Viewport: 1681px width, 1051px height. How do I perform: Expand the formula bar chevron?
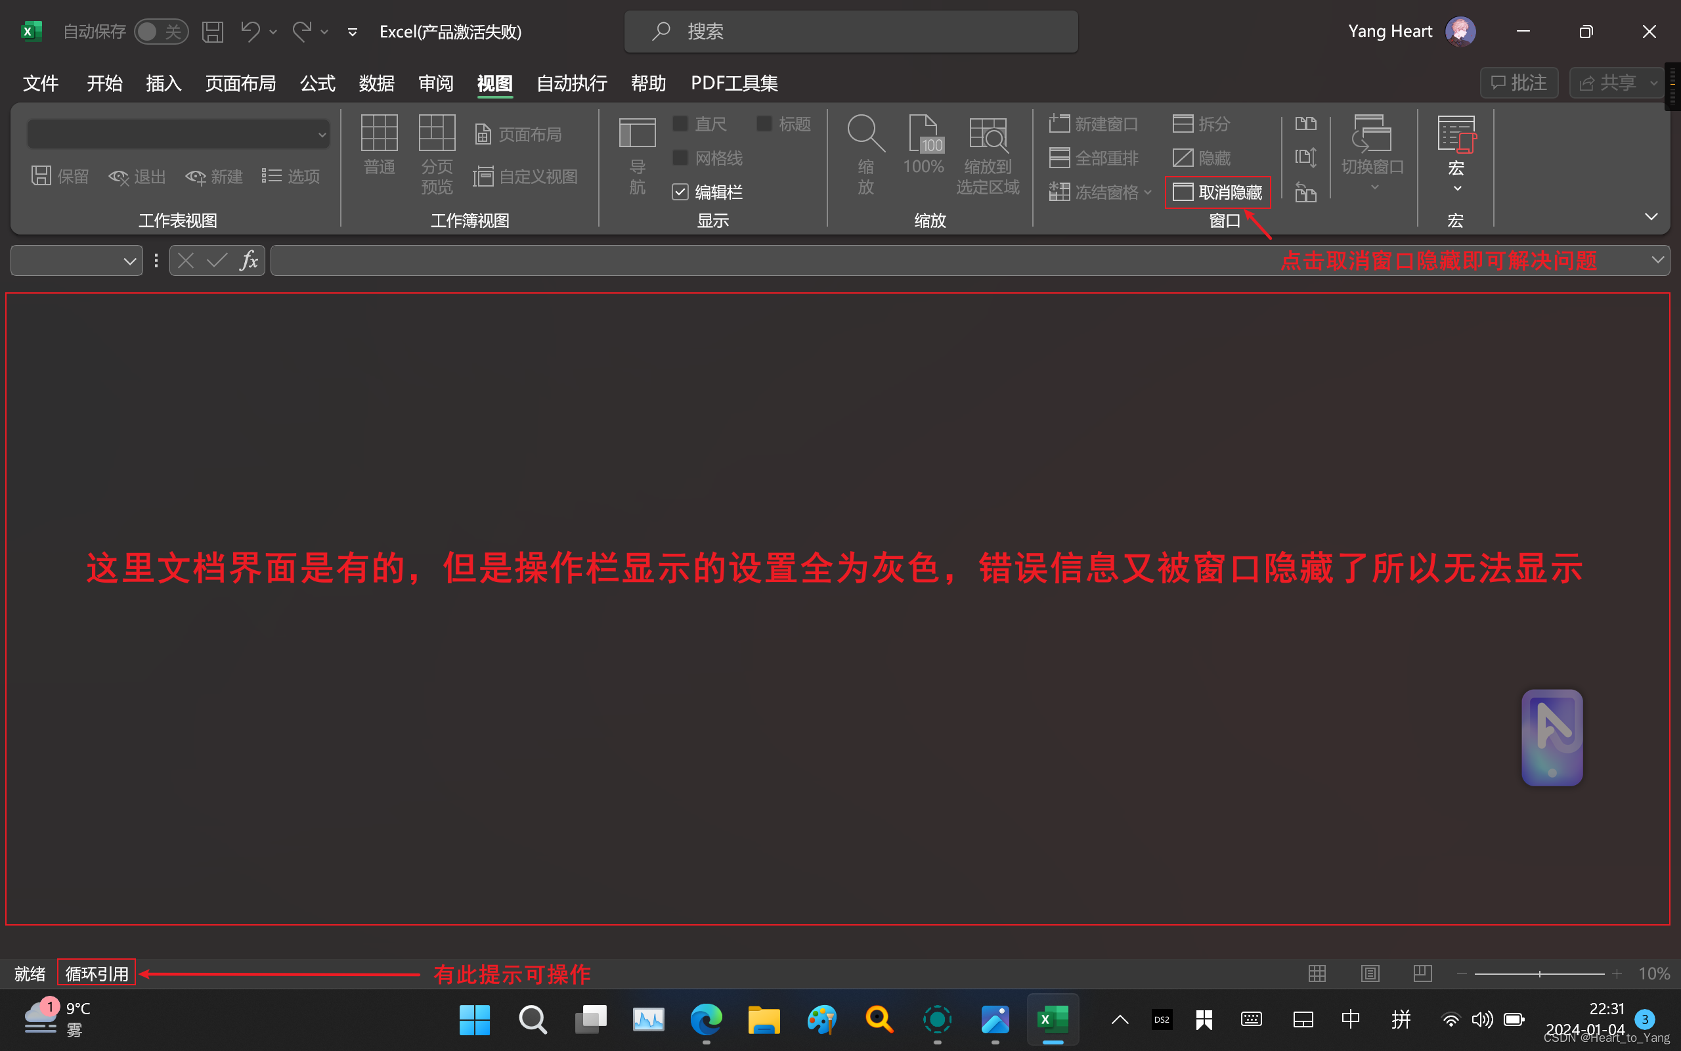pyautogui.click(x=1657, y=260)
